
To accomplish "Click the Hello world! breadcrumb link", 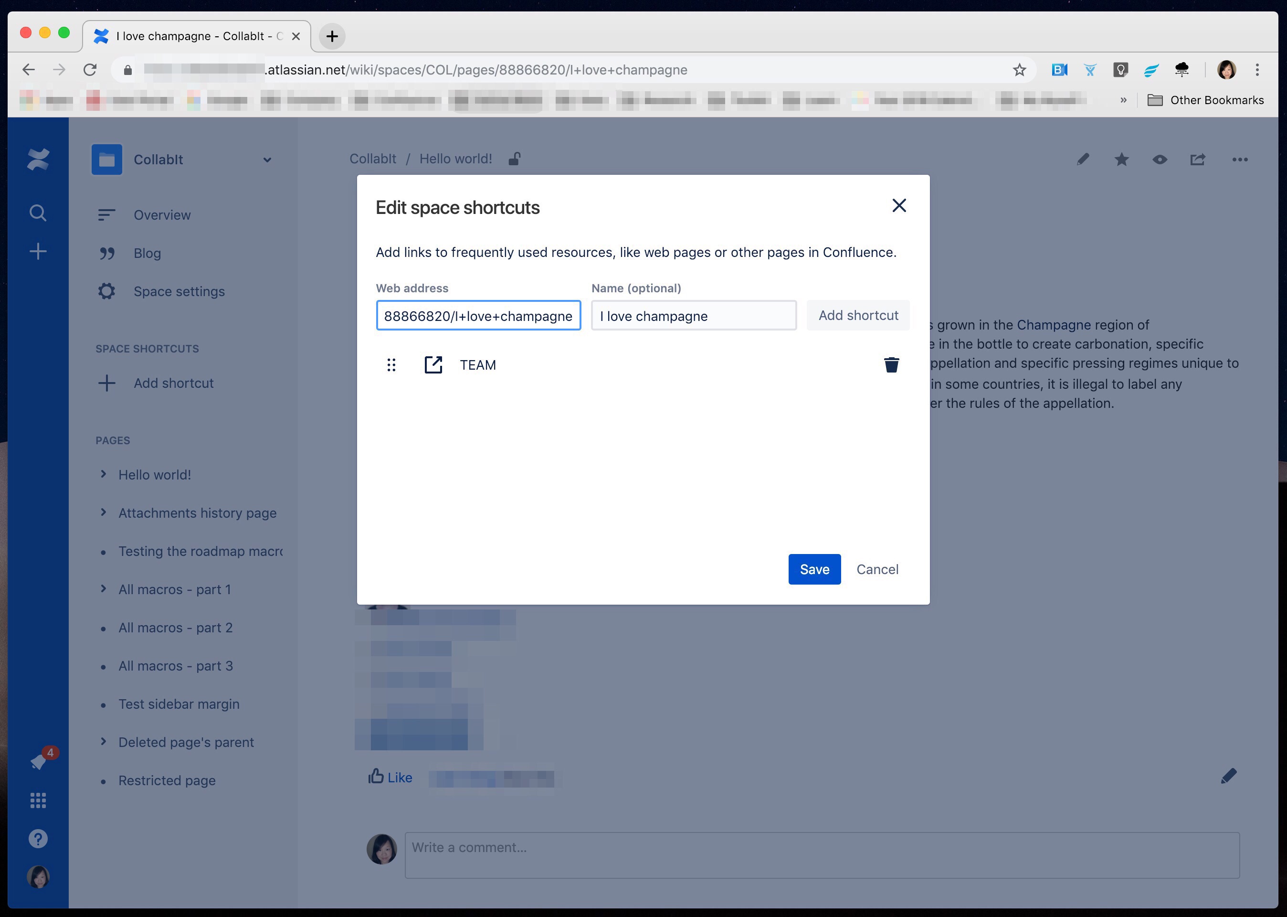I will click(455, 159).
